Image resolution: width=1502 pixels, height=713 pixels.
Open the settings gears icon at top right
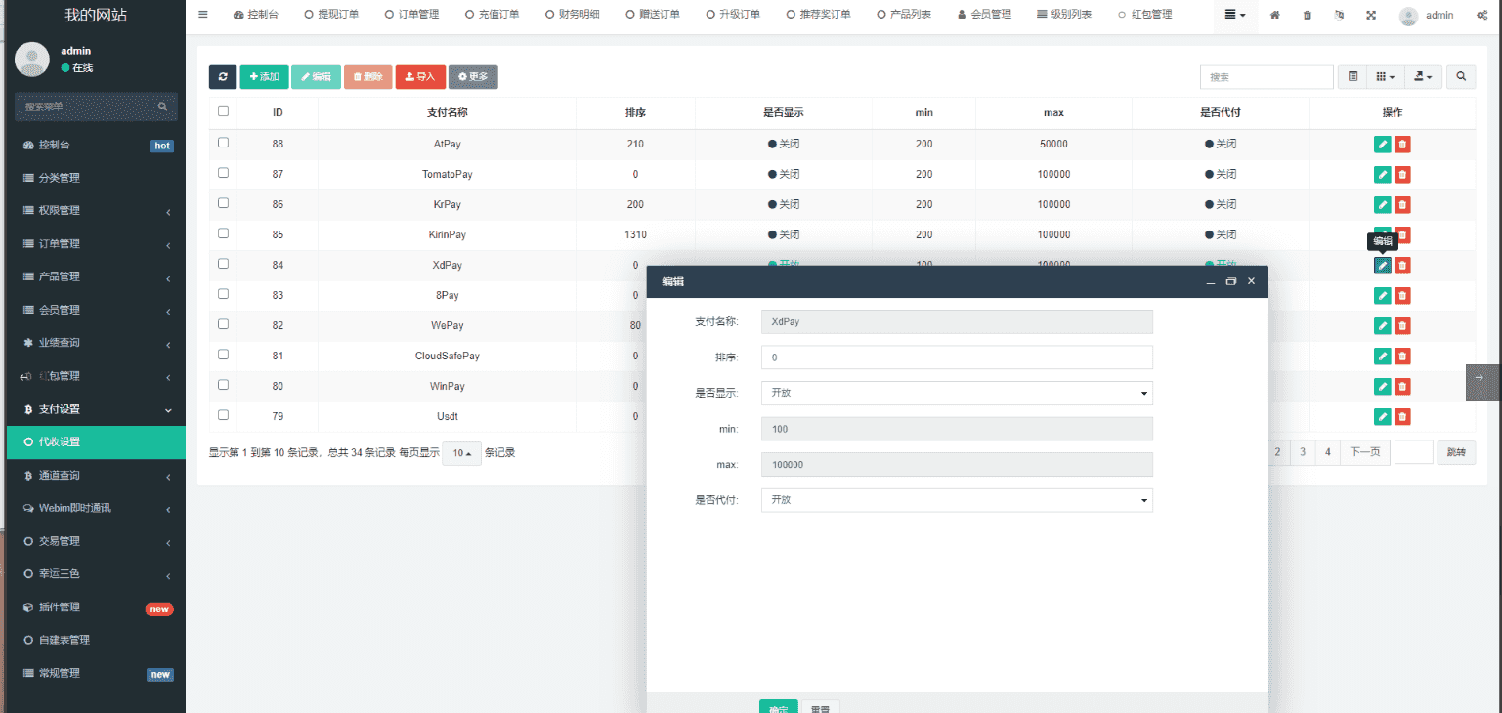(1481, 16)
